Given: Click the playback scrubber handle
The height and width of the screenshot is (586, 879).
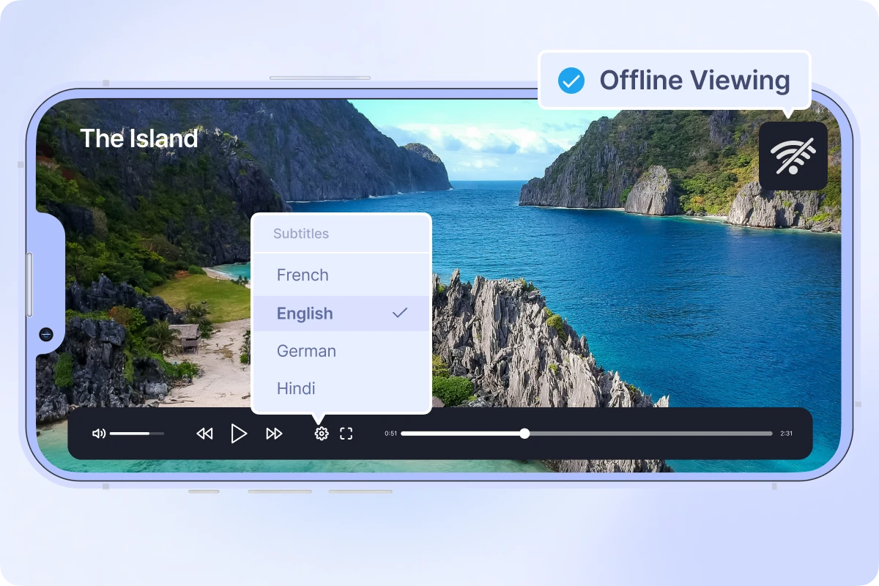Looking at the screenshot, I should pyautogui.click(x=524, y=434).
